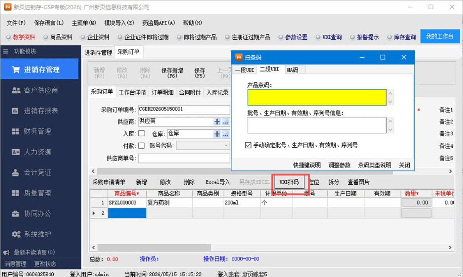Open 人力资源 module in sidebar
This screenshot has width=463, height=277.
39,152
